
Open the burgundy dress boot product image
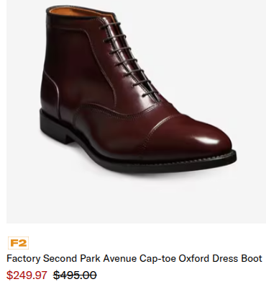(x=136, y=112)
